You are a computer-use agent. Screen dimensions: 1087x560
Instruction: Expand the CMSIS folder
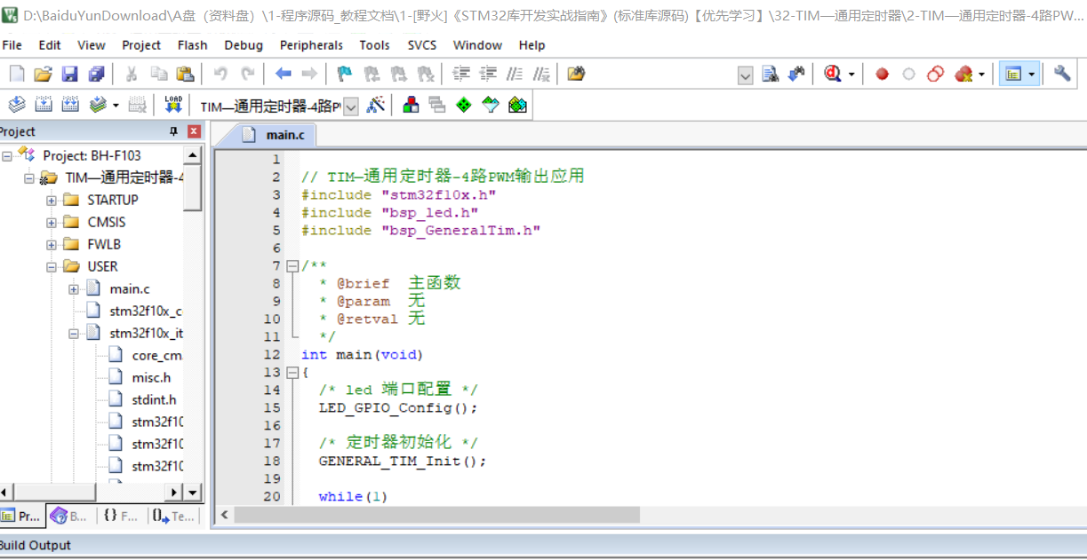point(52,223)
